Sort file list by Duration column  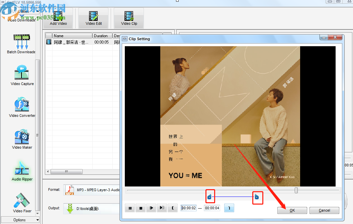coord(102,36)
